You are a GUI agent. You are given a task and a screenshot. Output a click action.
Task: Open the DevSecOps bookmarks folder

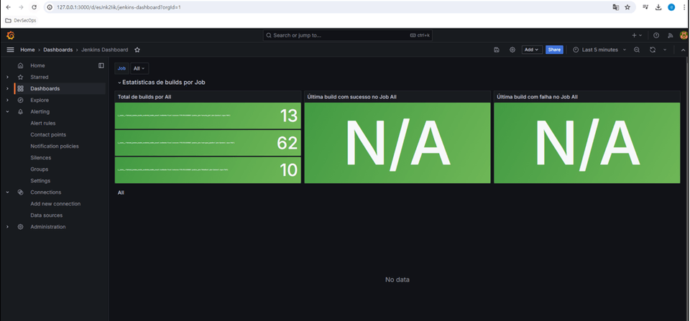point(21,20)
